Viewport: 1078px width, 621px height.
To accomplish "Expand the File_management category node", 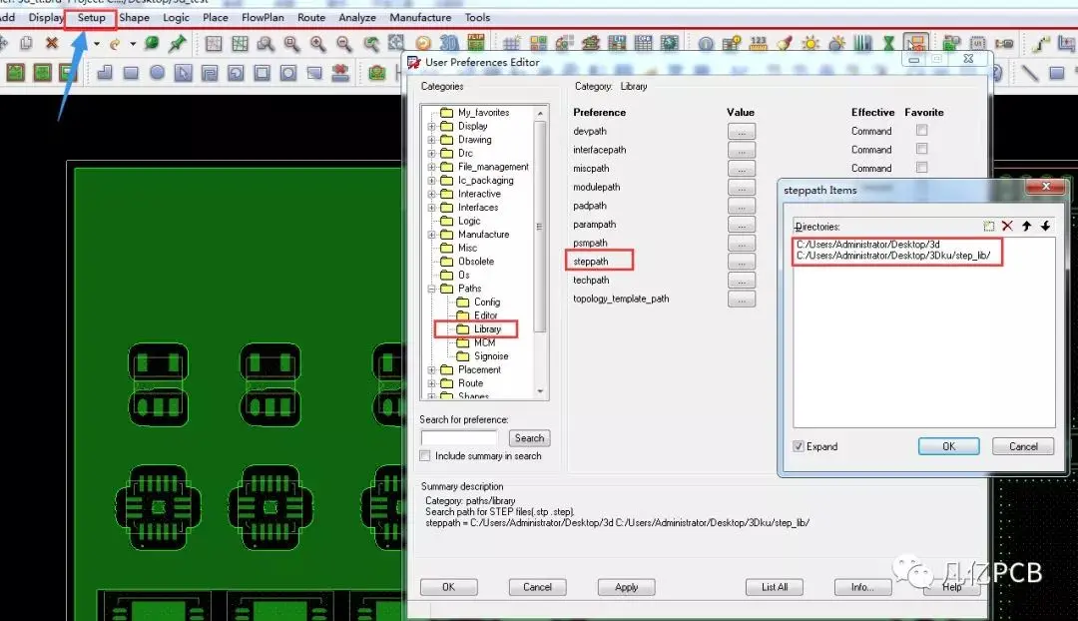I will pyautogui.click(x=432, y=167).
